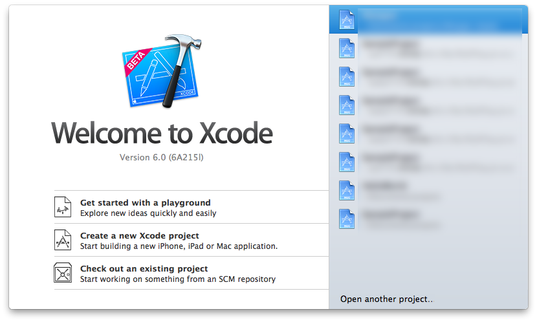Click the fourth recent project file icon

[347, 105]
